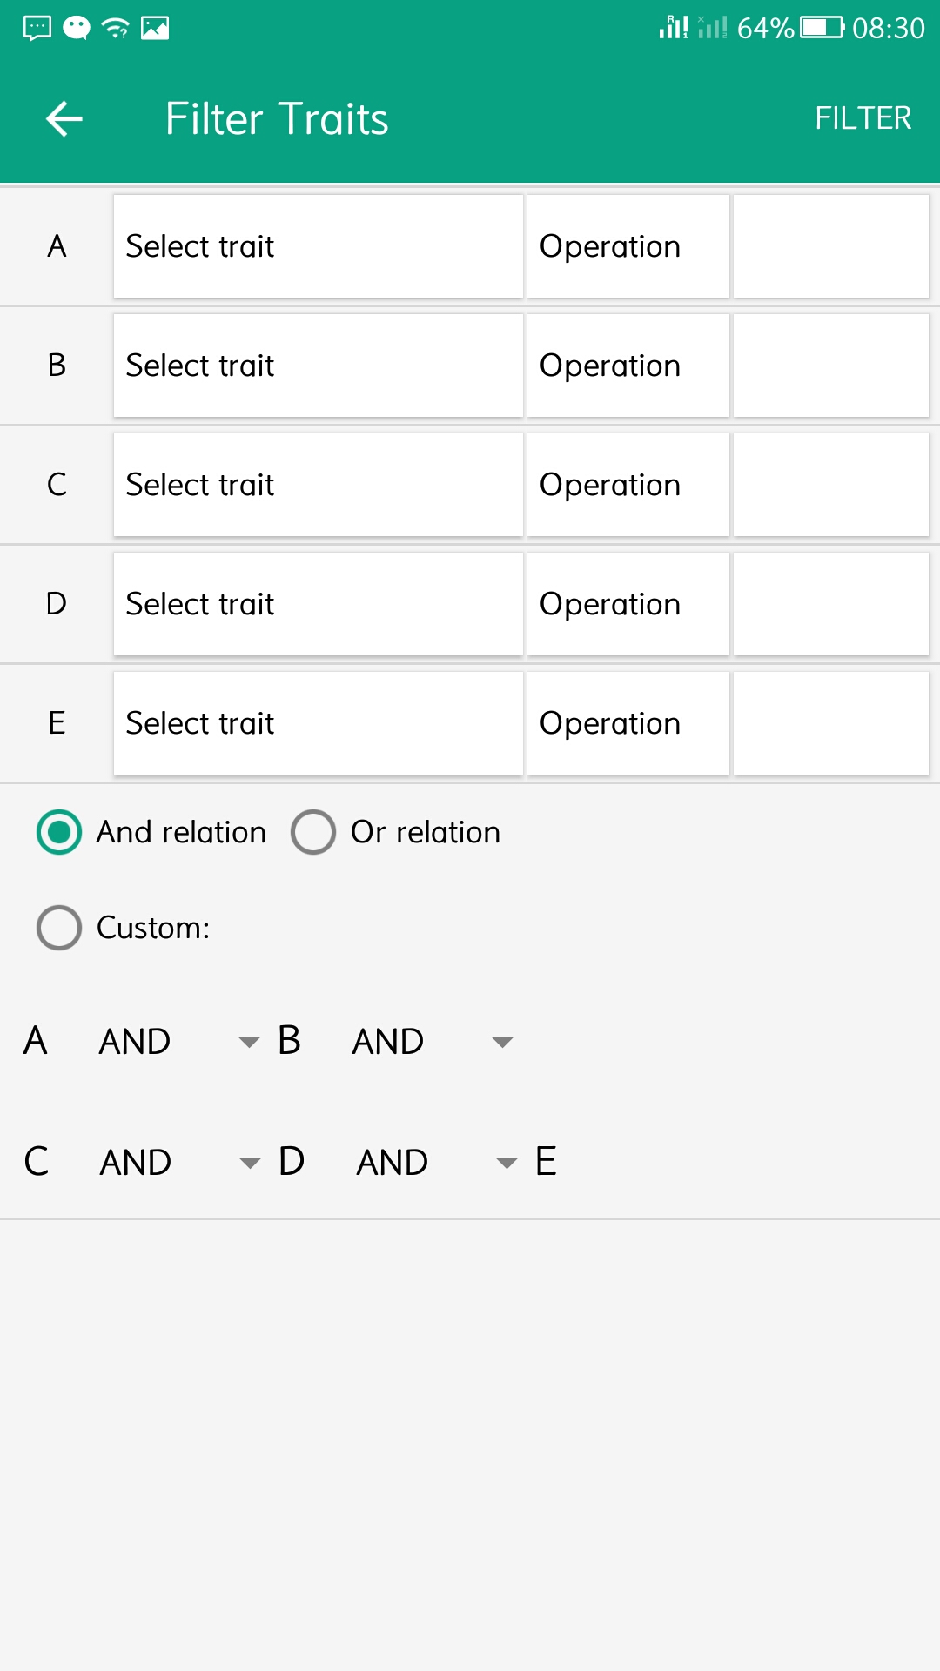Tap the Wi-Fi icon in status bar

pyautogui.click(x=116, y=29)
